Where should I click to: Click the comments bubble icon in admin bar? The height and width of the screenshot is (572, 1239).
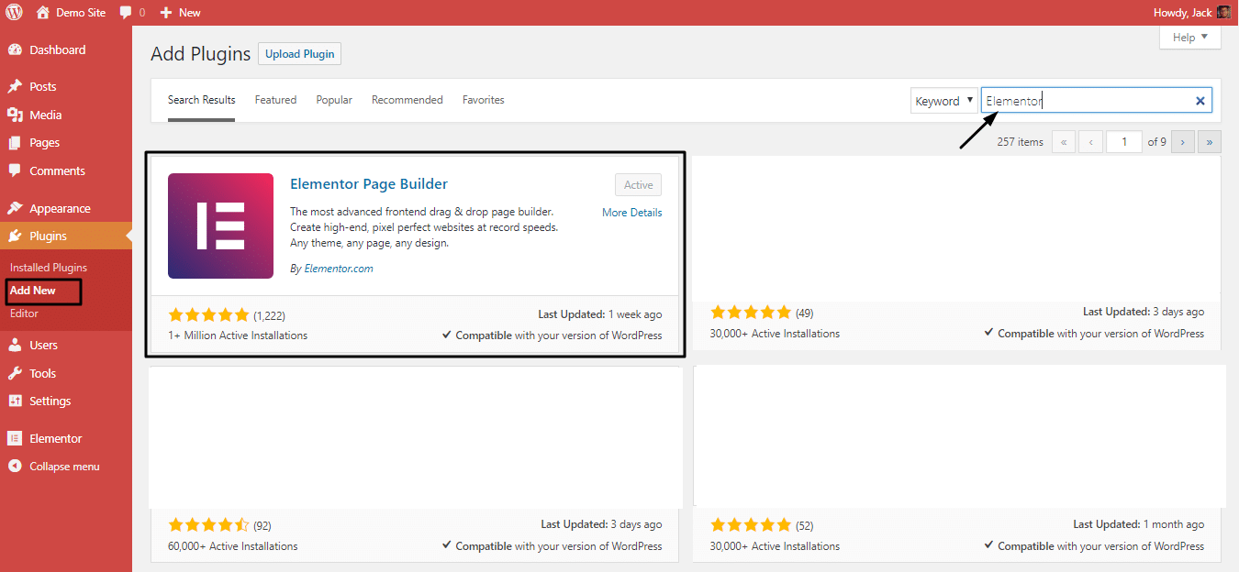coord(126,13)
